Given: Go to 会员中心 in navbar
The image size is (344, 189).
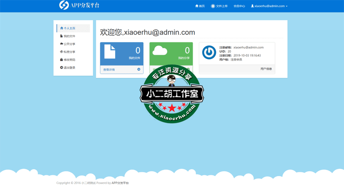Looking at the screenshot, I should [239, 6].
